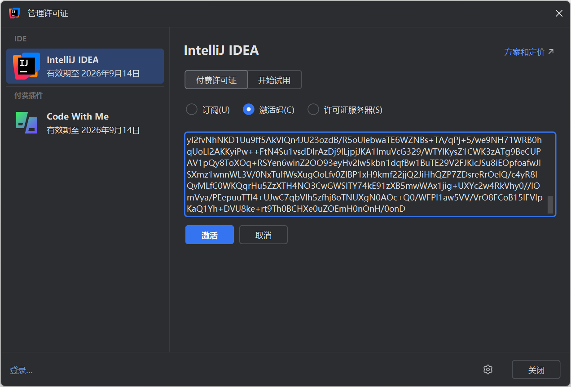Select the Code With Me plugin icon
Image resolution: width=571 pixels, height=387 pixels.
26,123
